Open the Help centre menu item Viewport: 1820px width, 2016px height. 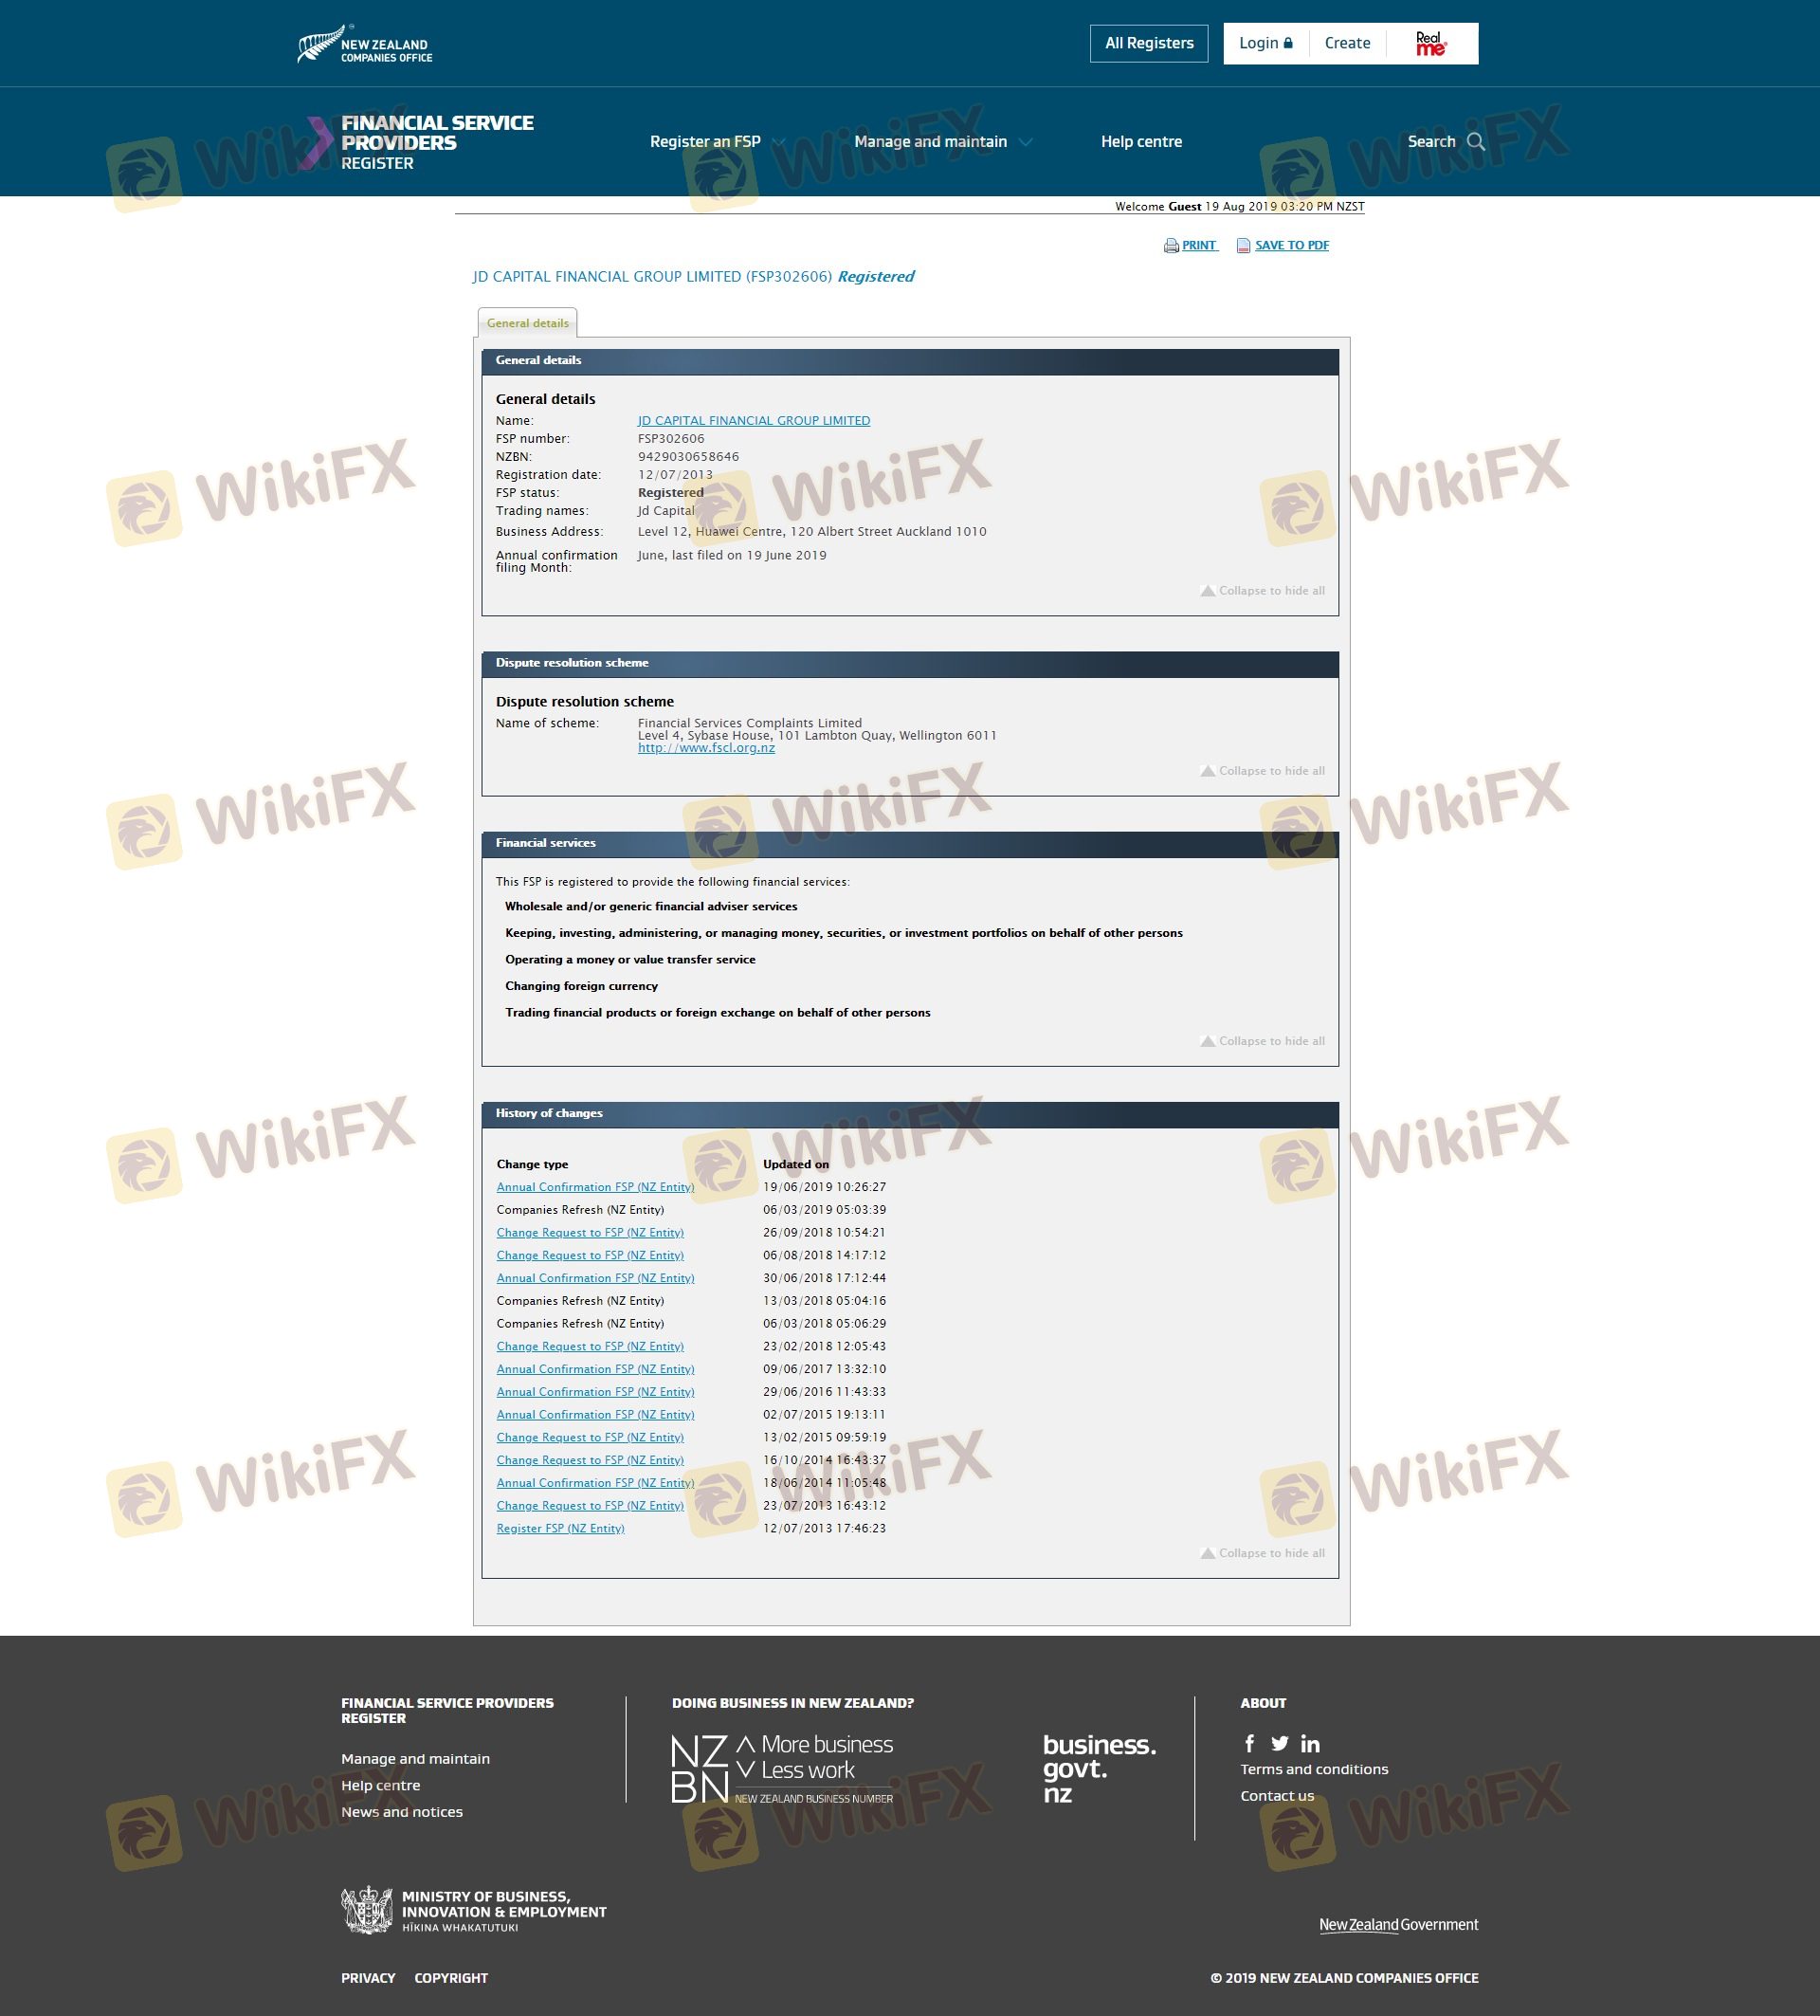[1140, 142]
